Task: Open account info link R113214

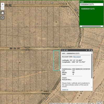Action: tap(77, 57)
